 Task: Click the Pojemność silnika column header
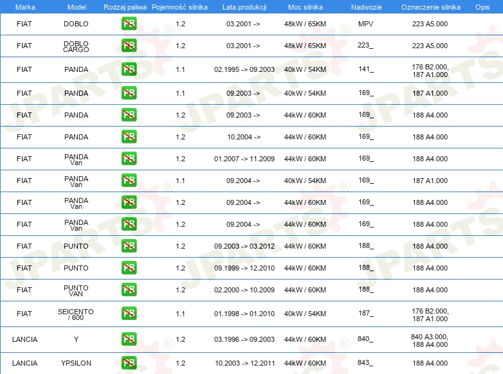pyautogui.click(x=179, y=7)
